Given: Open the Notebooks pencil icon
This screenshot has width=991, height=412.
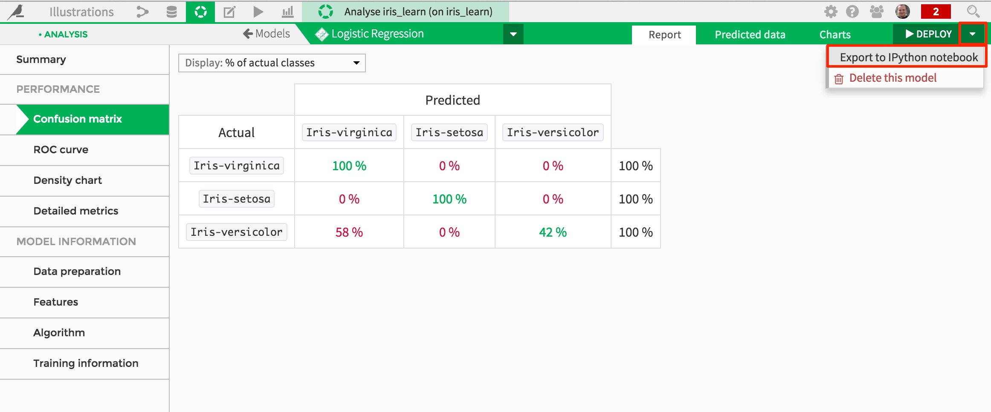Looking at the screenshot, I should pos(229,12).
